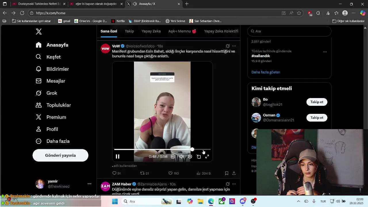This screenshot has height=207, width=368.
Task: Open Premium from the sidebar
Action: point(51,117)
